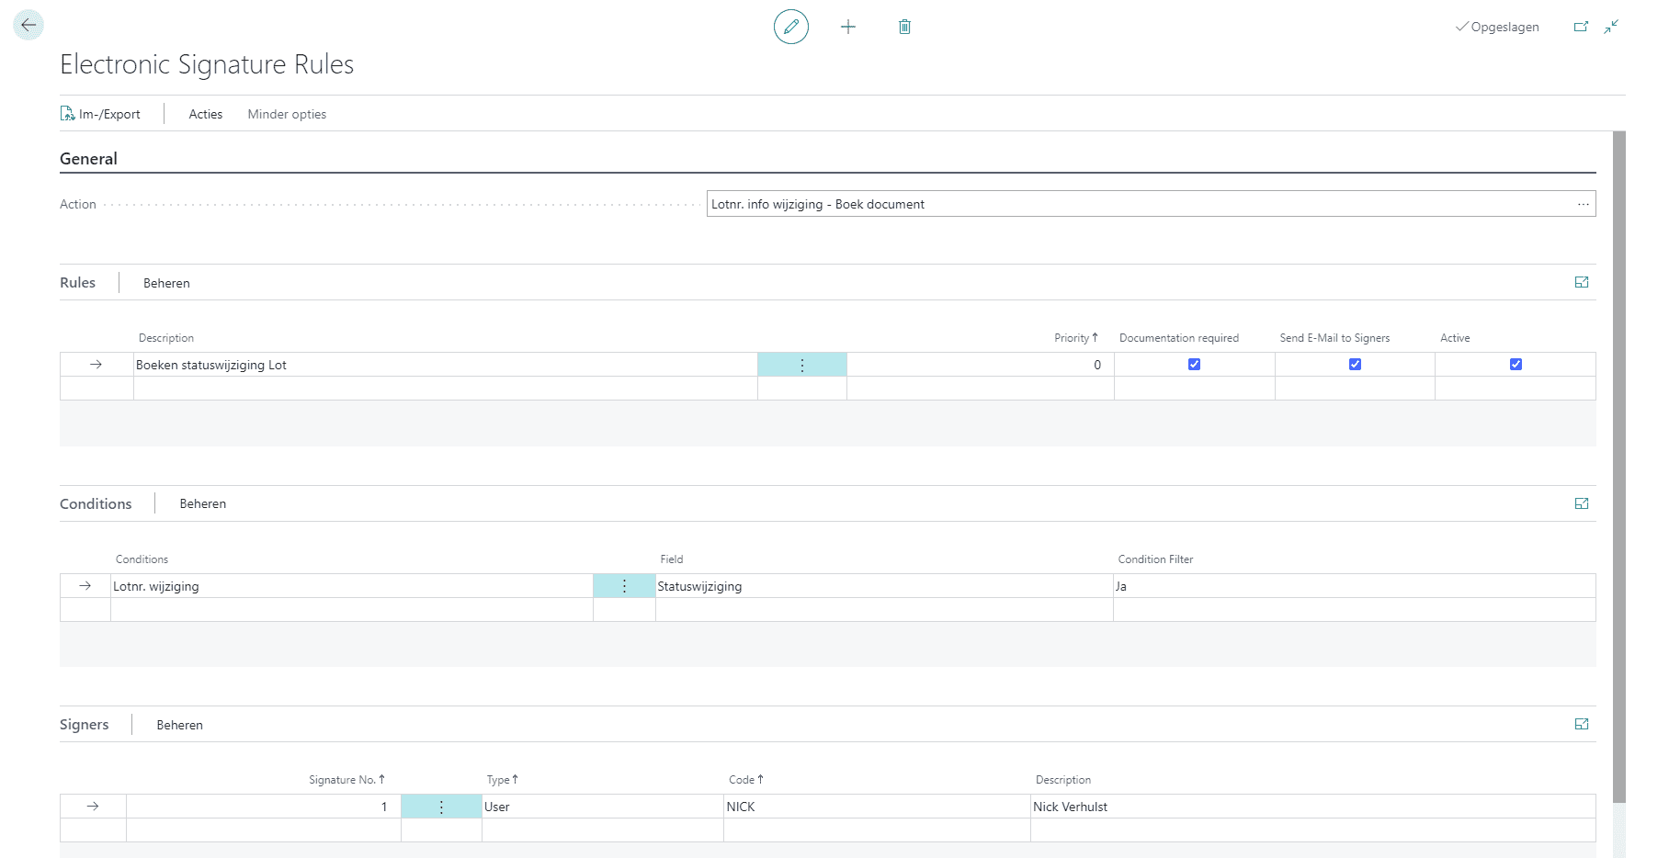Expand the Conditions section with its maximize icon
Screen dimensions: 1669x858
point(1581,503)
